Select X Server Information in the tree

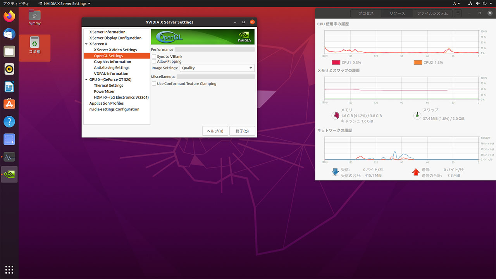[x=107, y=32]
